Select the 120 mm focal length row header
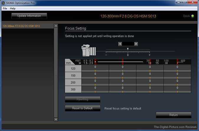This screenshot has width=199, height=131. 73,69
